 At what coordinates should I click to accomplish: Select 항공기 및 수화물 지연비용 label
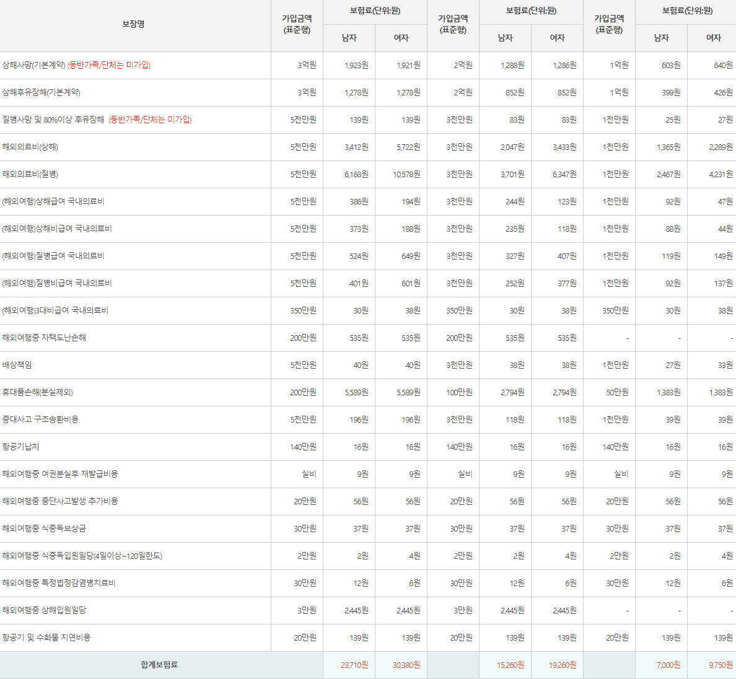pyautogui.click(x=46, y=637)
